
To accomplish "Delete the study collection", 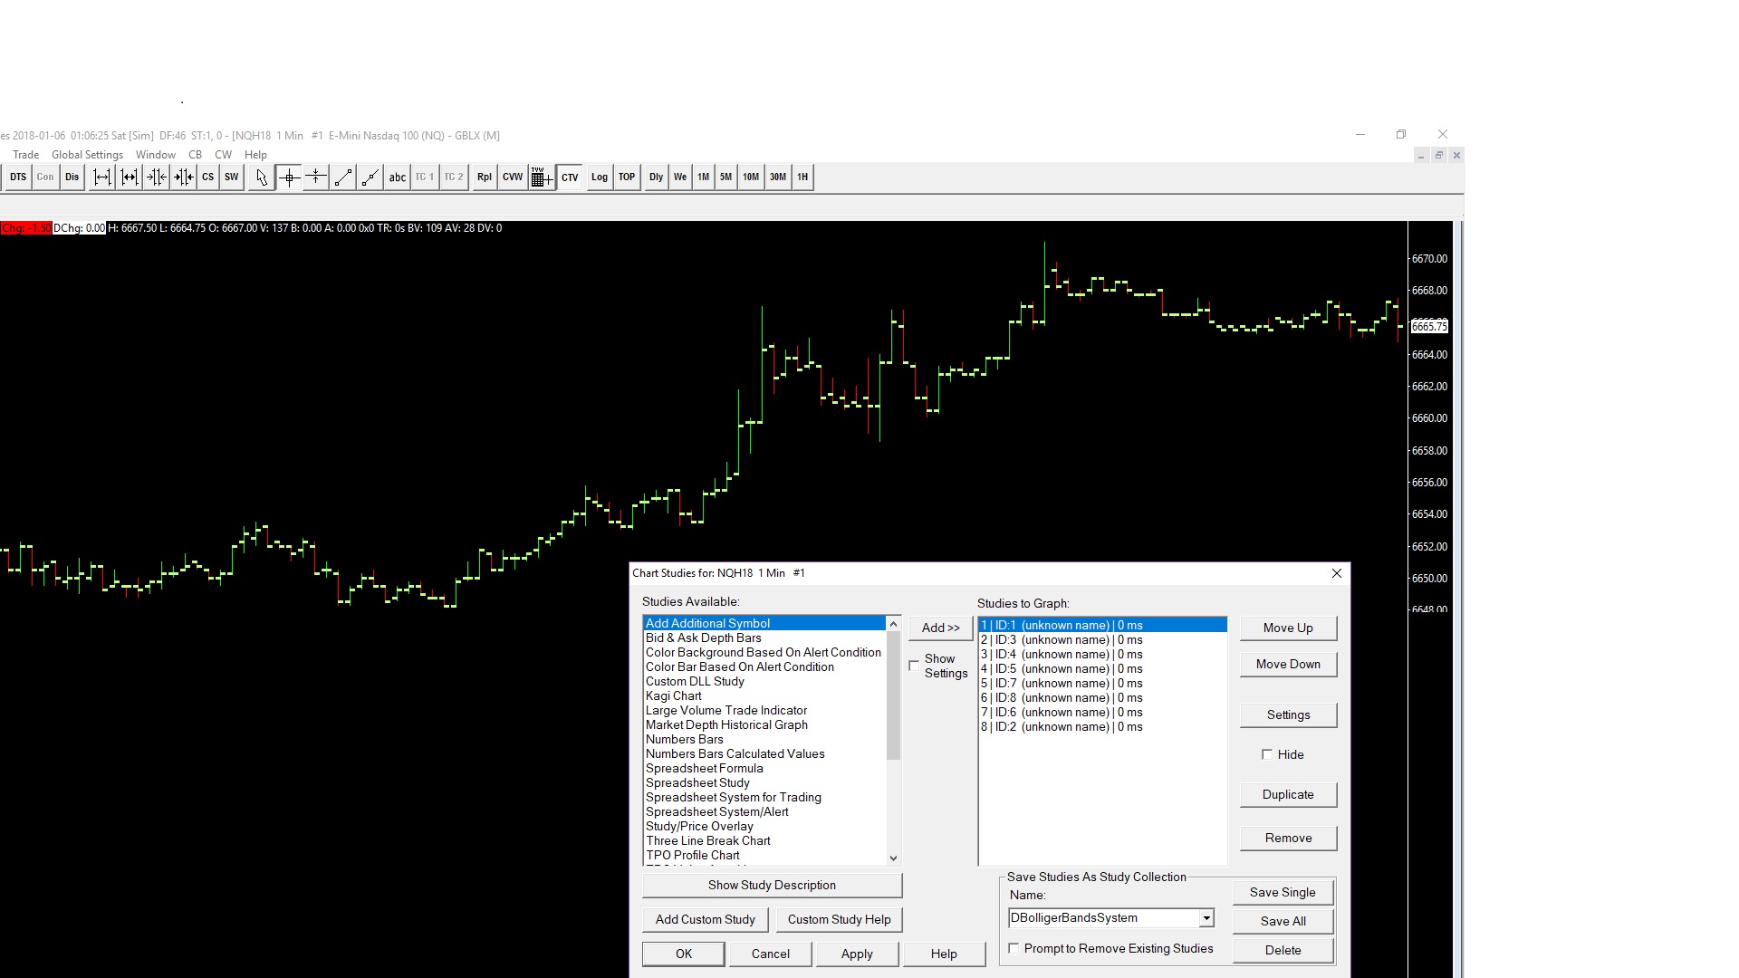I will [1283, 950].
